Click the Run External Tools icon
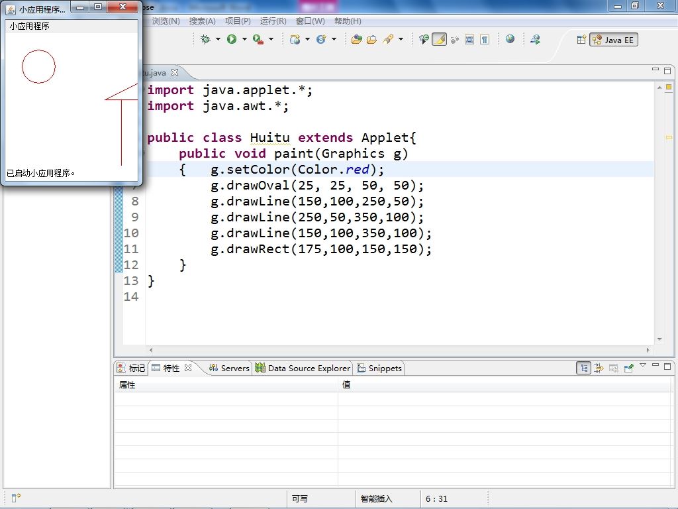The image size is (678, 509). click(258, 39)
